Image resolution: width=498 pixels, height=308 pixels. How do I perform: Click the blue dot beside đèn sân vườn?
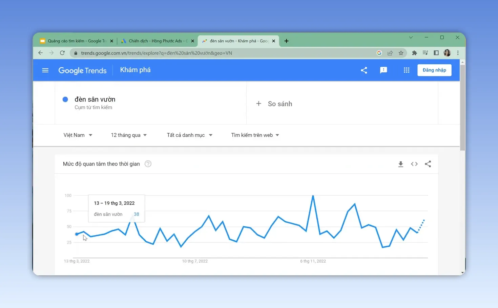tap(65, 99)
